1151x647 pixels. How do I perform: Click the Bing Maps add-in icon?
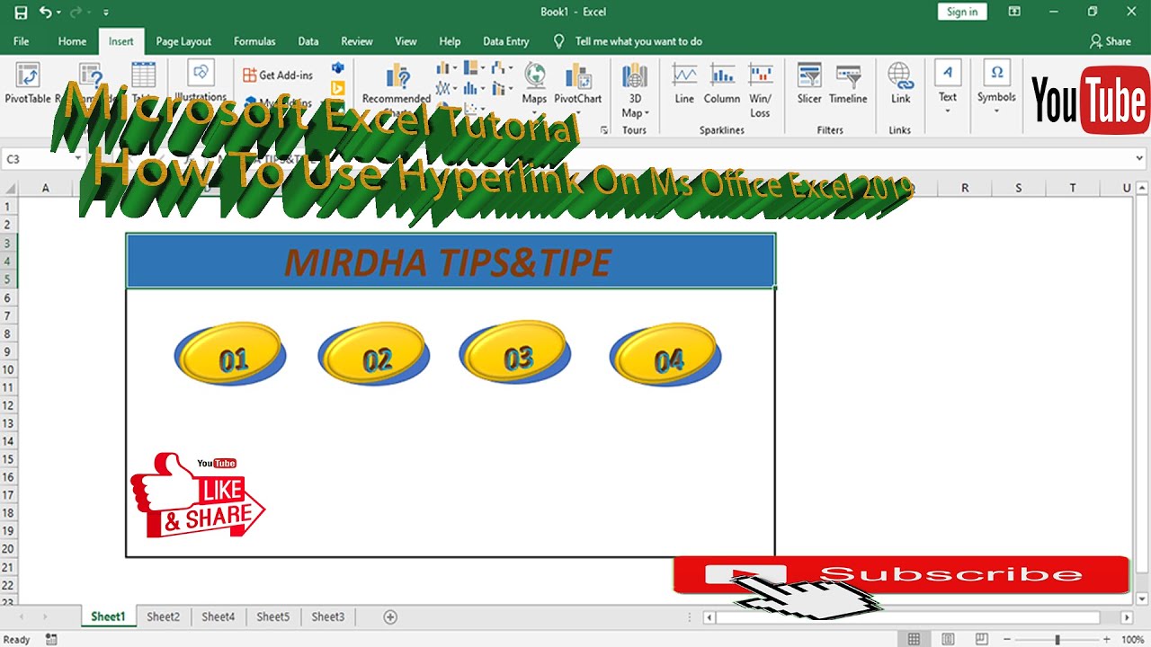click(x=338, y=88)
